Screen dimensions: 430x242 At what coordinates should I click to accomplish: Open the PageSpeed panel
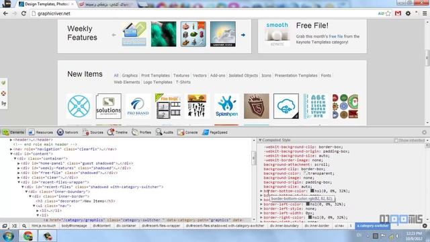coord(215,132)
